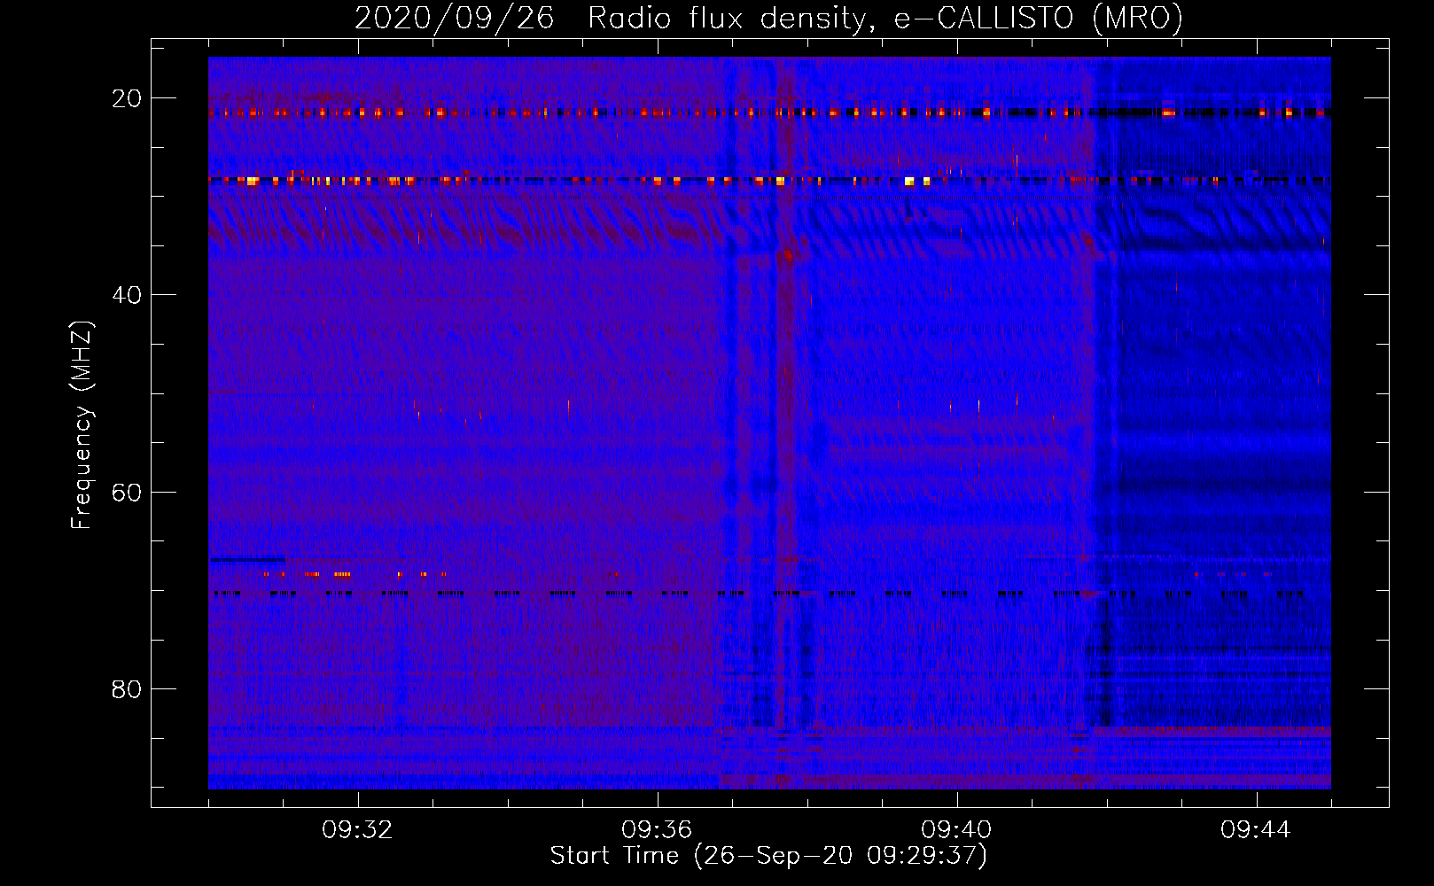
Task: Click the 'Start Time (26-Sep-20 09:29:37)' label
Action: 768,856
